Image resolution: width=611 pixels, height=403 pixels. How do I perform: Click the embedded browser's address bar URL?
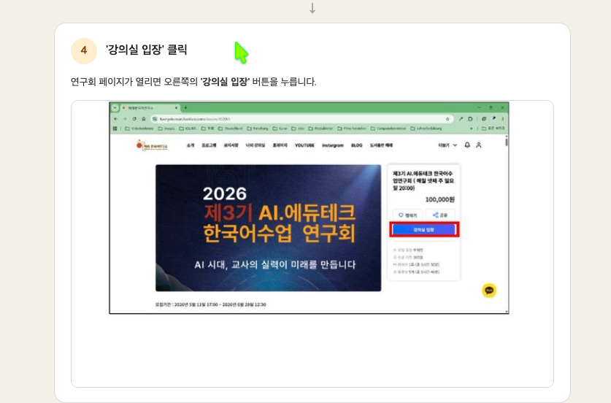tap(195, 119)
